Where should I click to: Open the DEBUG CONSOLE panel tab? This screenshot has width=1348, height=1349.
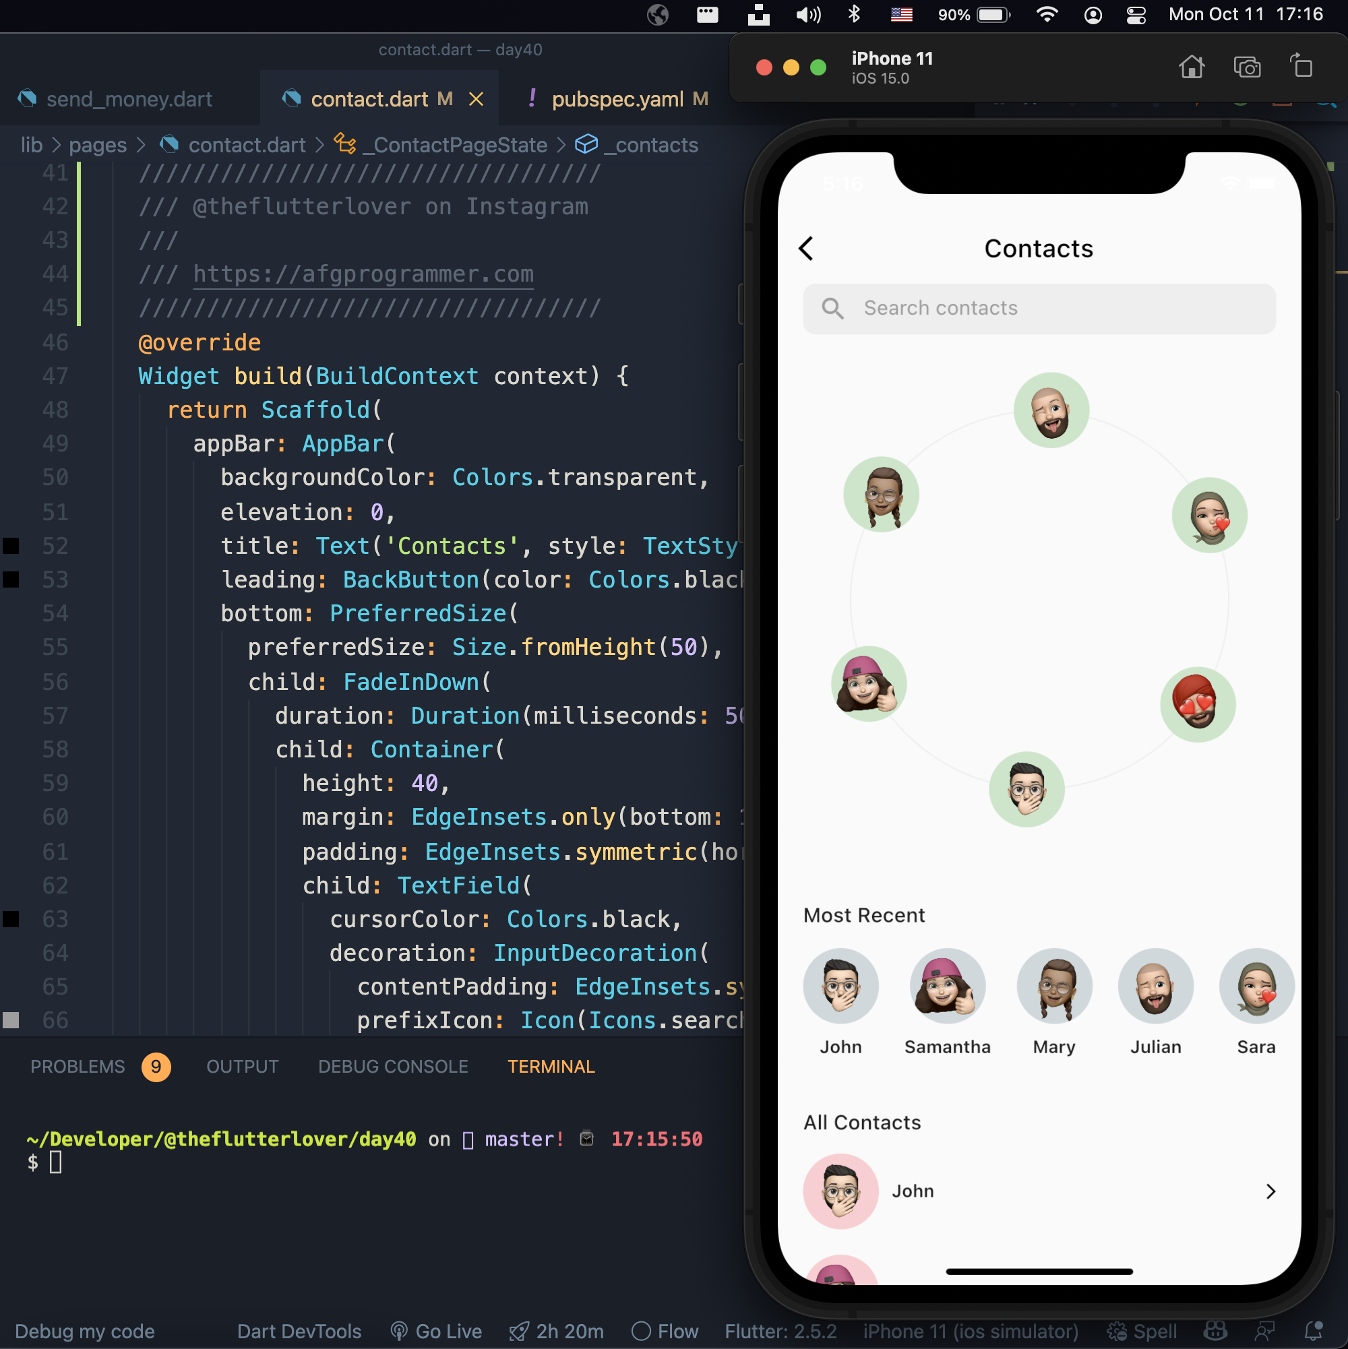392,1066
